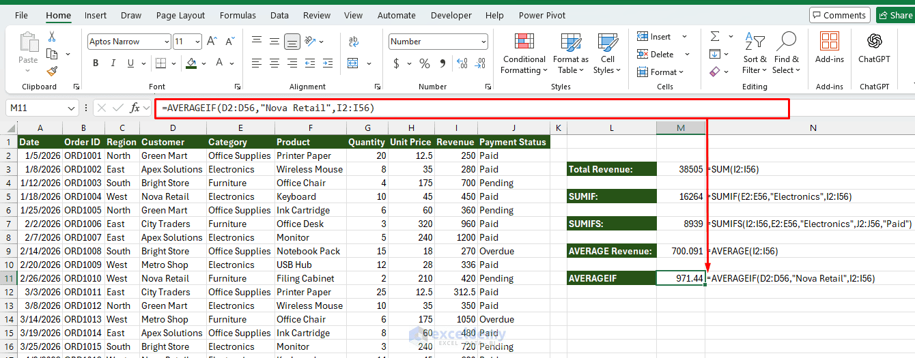Click the Decrease Indent icon

pos(310,63)
